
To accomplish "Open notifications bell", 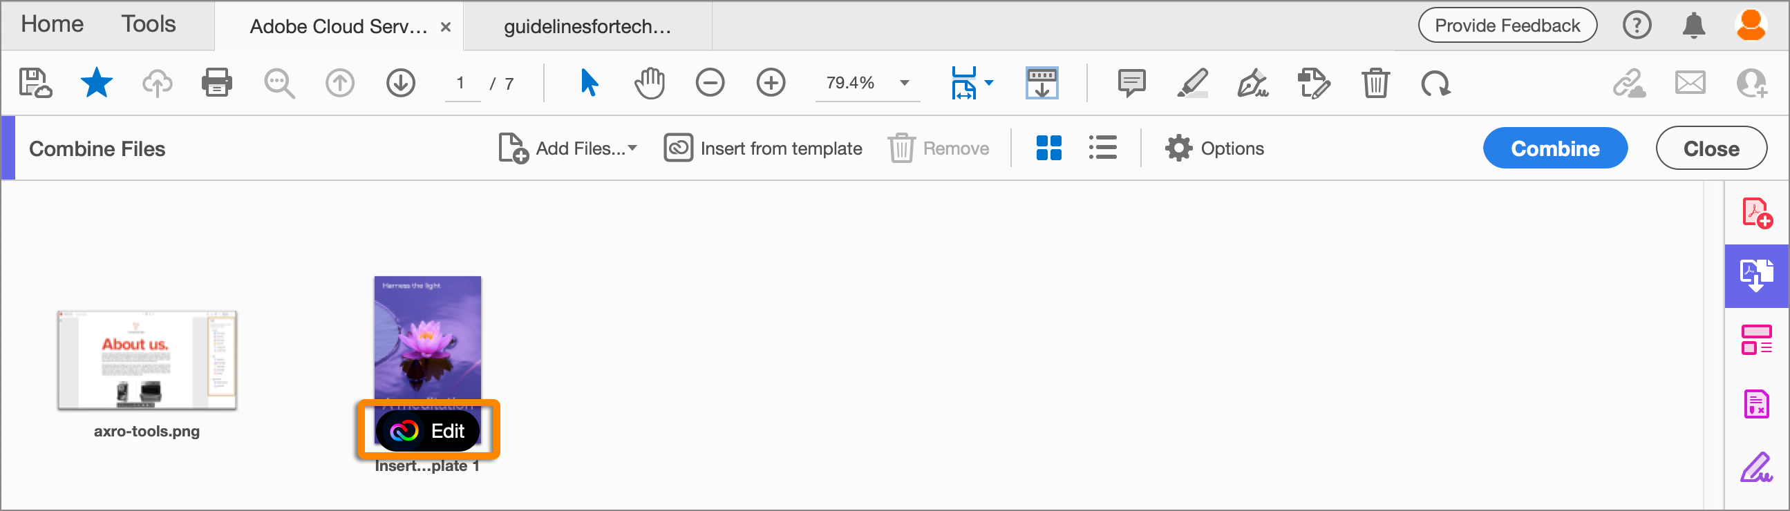I will [x=1693, y=26].
